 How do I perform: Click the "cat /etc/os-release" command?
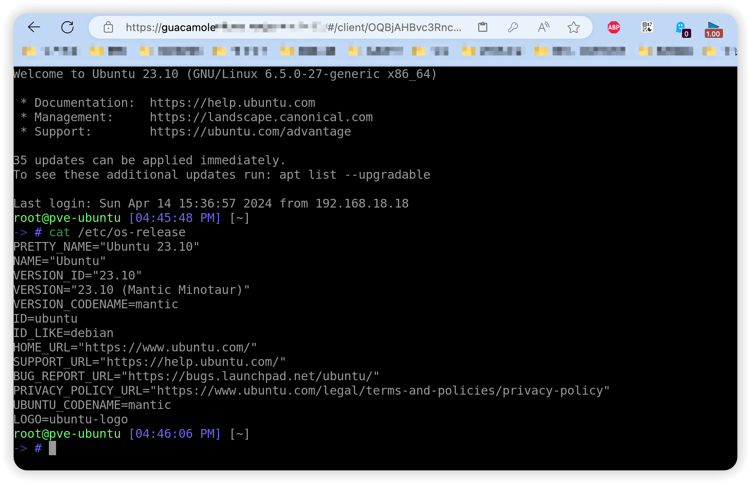(x=117, y=232)
